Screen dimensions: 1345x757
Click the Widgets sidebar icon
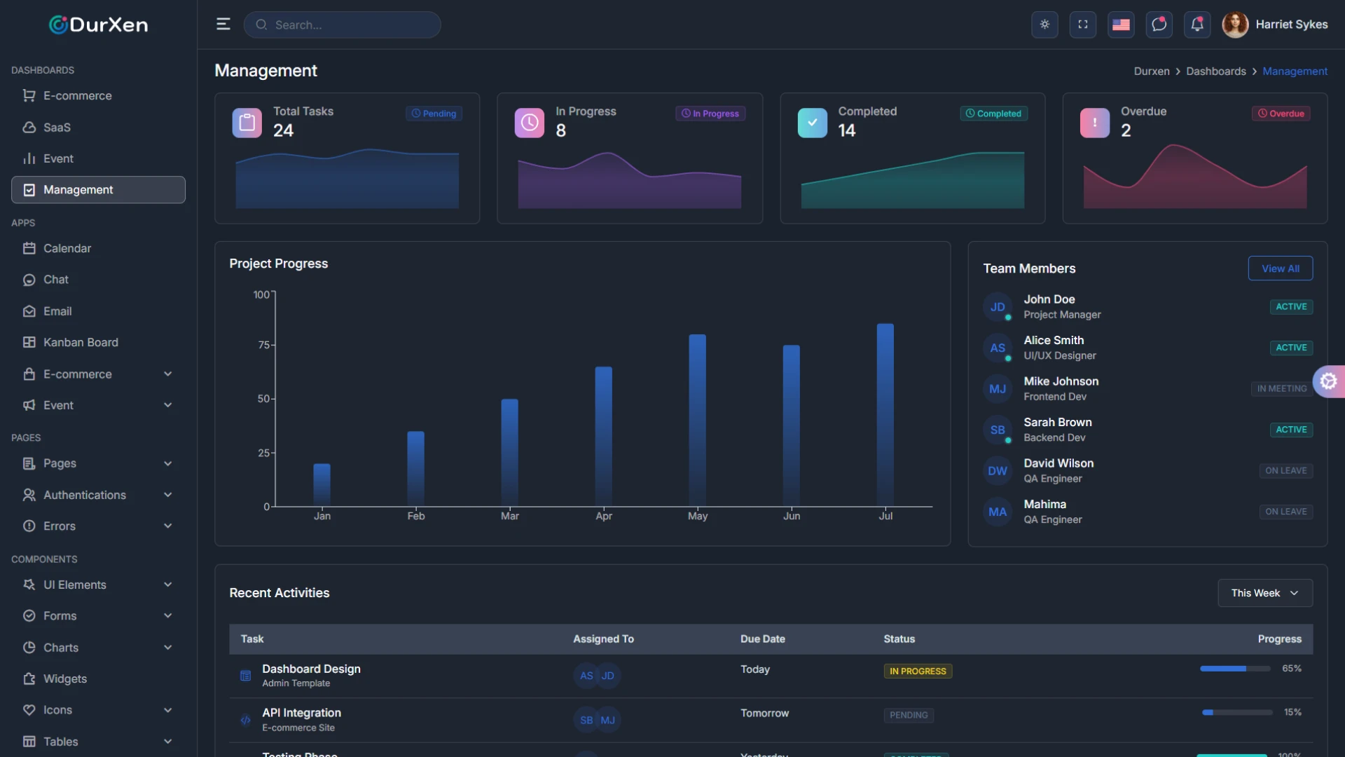[29, 678]
